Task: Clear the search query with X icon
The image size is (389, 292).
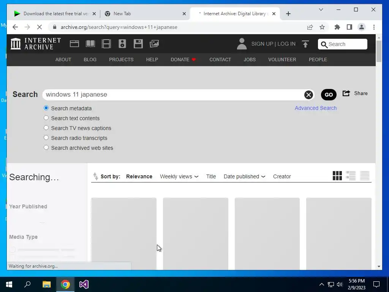Action: tap(308, 95)
